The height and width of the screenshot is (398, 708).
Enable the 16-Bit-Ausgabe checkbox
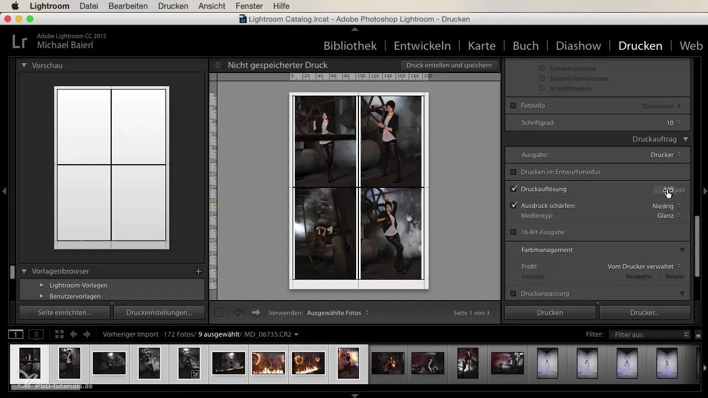point(513,233)
